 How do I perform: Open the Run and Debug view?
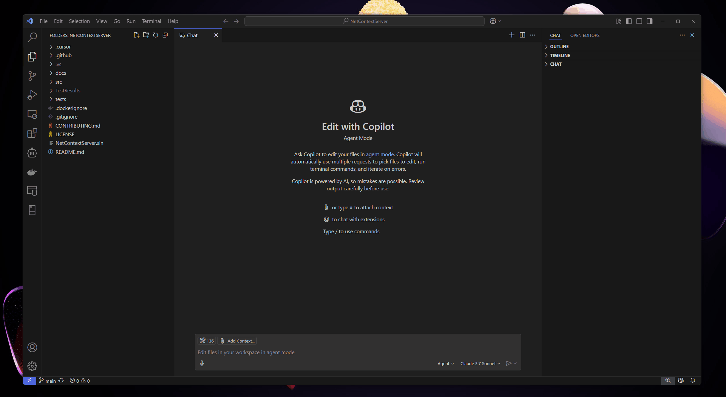point(32,95)
